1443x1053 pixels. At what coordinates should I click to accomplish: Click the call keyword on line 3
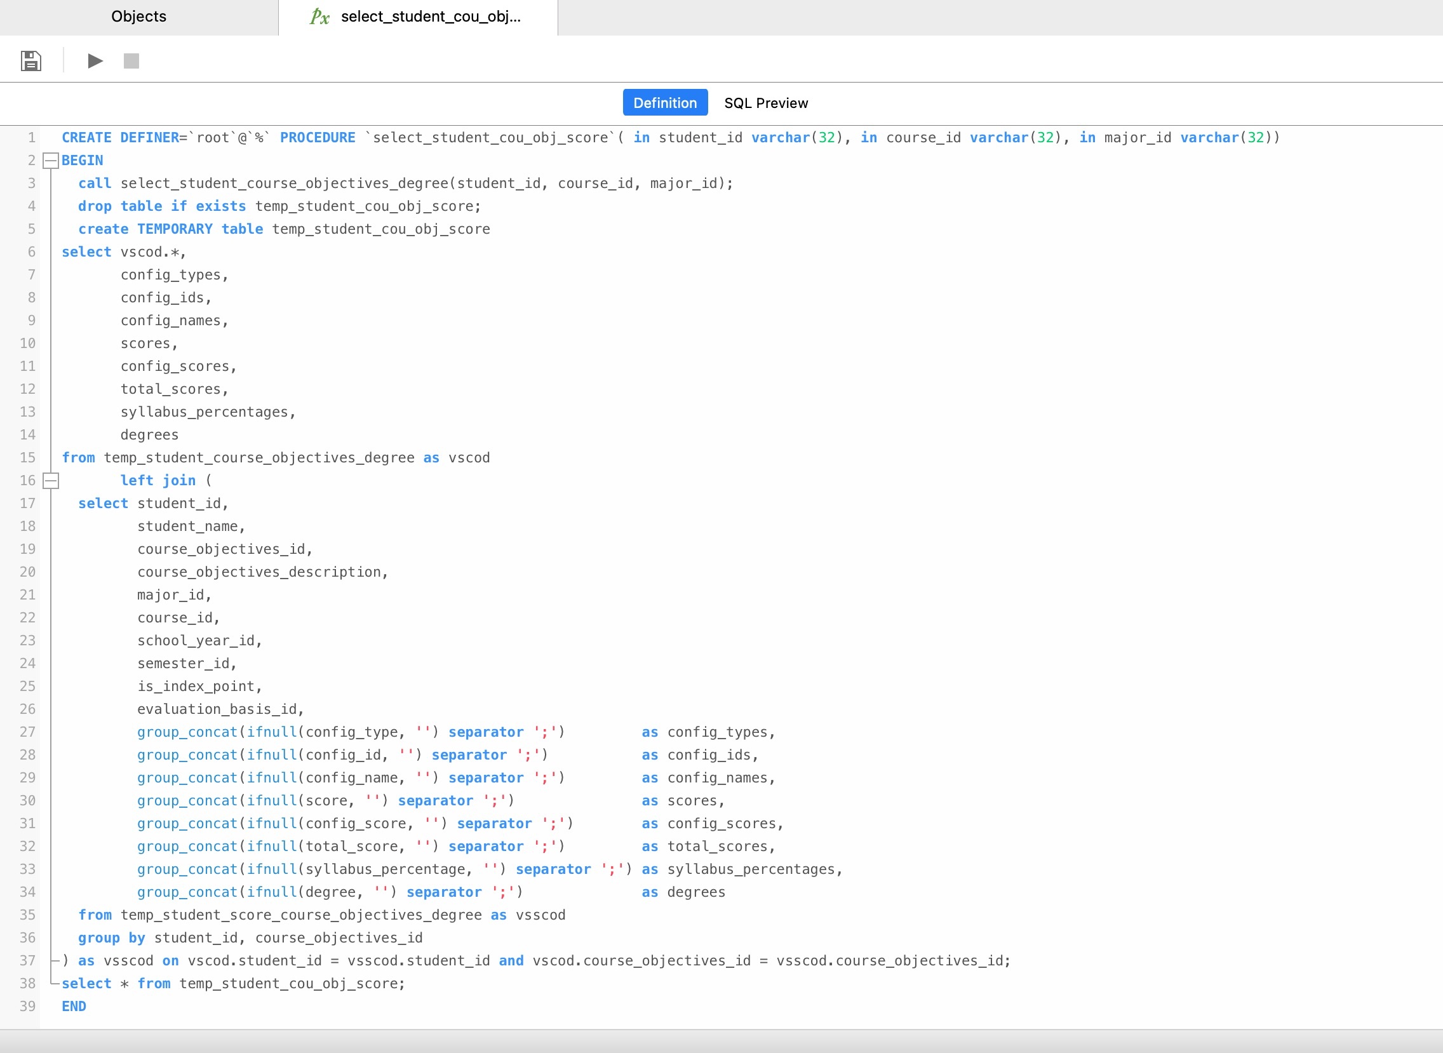[95, 184]
